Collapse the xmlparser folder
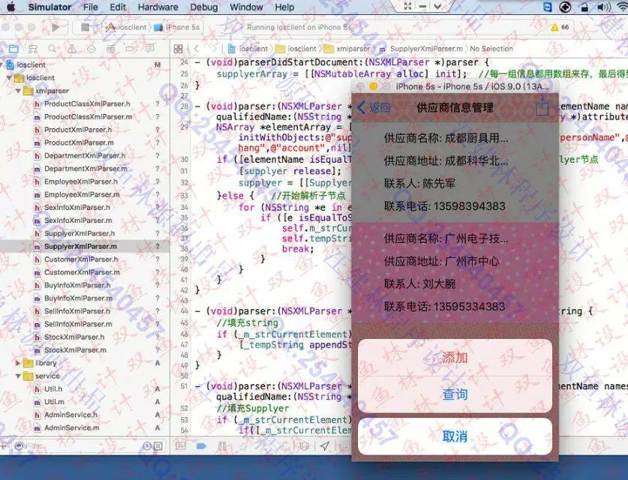Viewport: 628px width, 480px height. (18, 91)
